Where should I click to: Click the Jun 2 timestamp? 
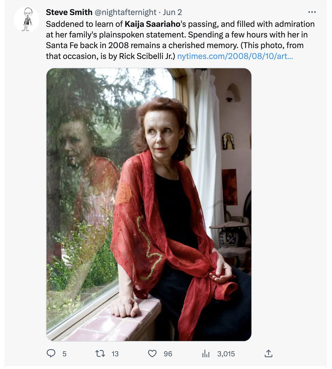[x=172, y=12]
